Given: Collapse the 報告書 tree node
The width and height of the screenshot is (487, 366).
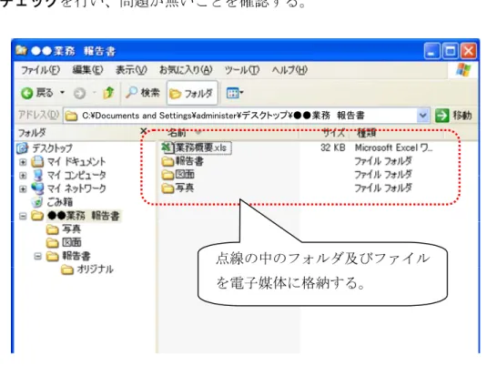Looking at the screenshot, I should tap(38, 256).
